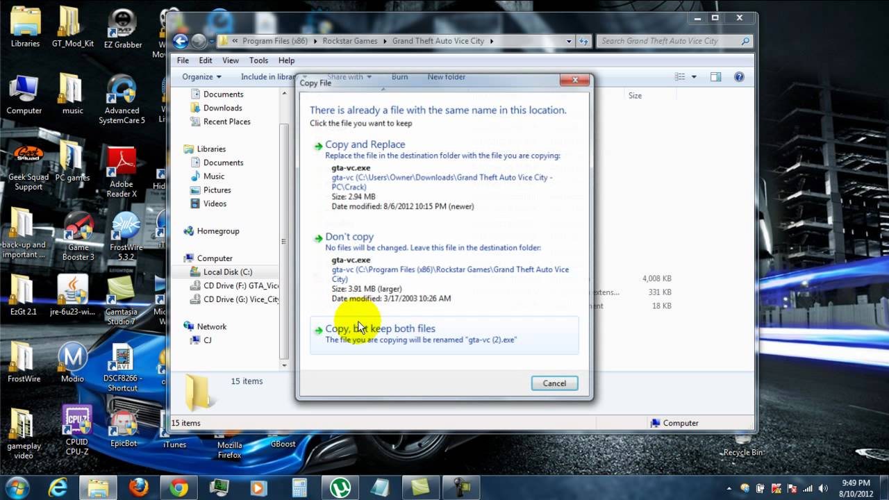Select Downloads in navigation pane
The image size is (889, 500).
click(x=222, y=108)
